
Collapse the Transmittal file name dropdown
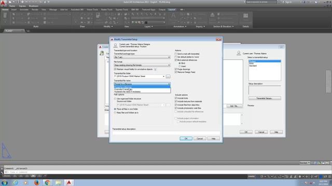169,84
